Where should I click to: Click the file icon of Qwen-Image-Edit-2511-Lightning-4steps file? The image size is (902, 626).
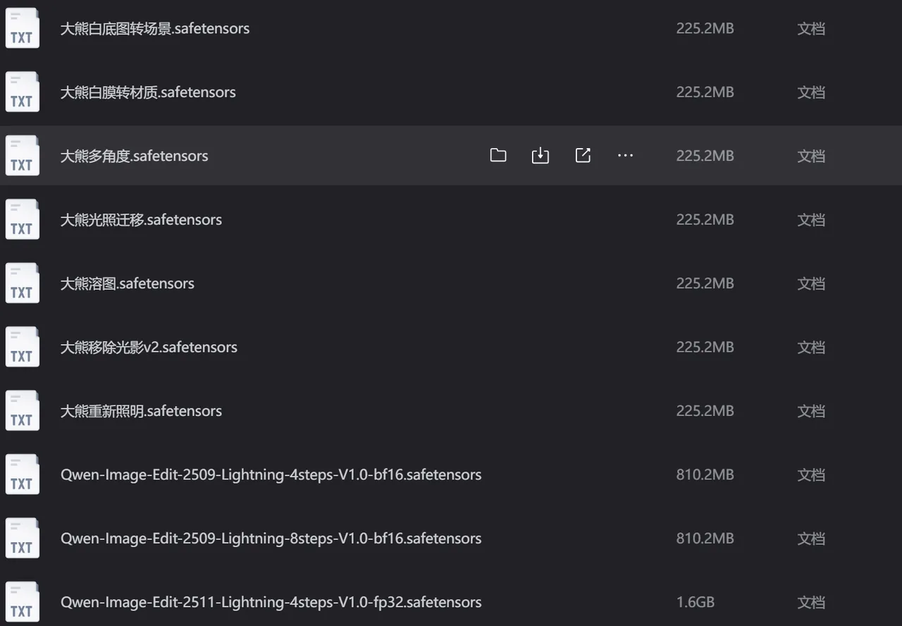point(23,603)
